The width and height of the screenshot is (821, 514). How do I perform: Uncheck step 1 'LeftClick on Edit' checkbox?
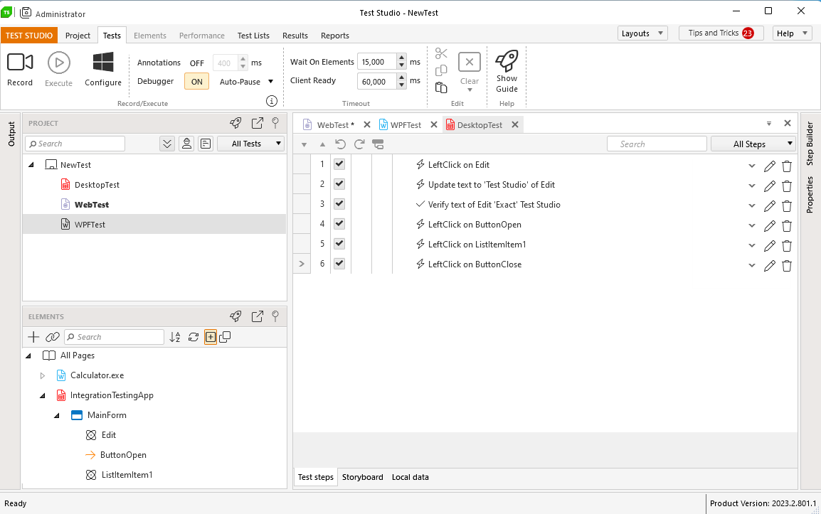coord(339,164)
